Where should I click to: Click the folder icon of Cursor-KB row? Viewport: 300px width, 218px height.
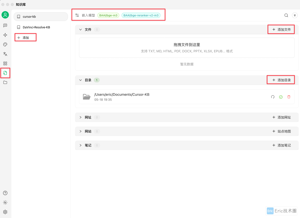[87, 97]
